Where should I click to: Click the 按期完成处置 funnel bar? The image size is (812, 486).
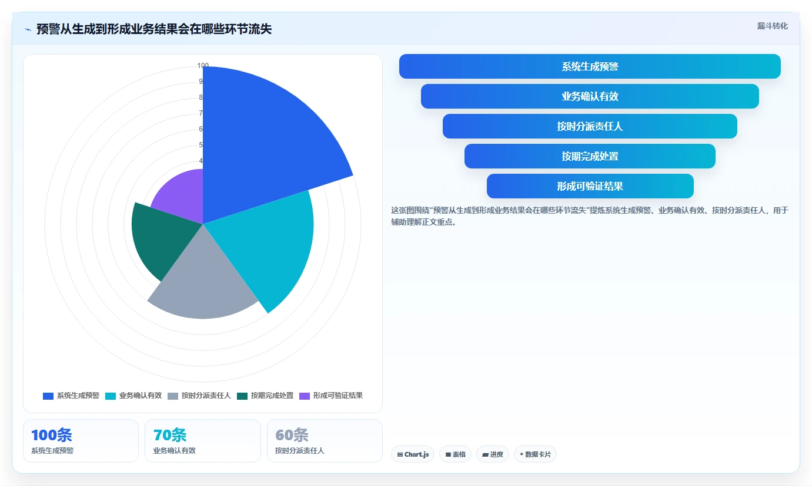click(x=590, y=156)
